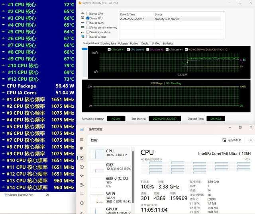255x214 pixels.
Task: Switch to Powers tab
Action: click(134, 43)
